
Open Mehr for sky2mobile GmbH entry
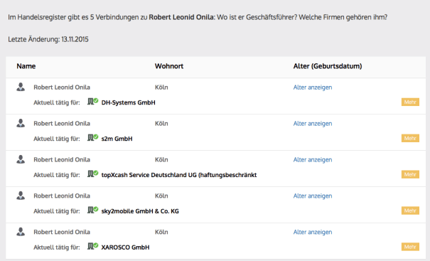click(x=410, y=211)
